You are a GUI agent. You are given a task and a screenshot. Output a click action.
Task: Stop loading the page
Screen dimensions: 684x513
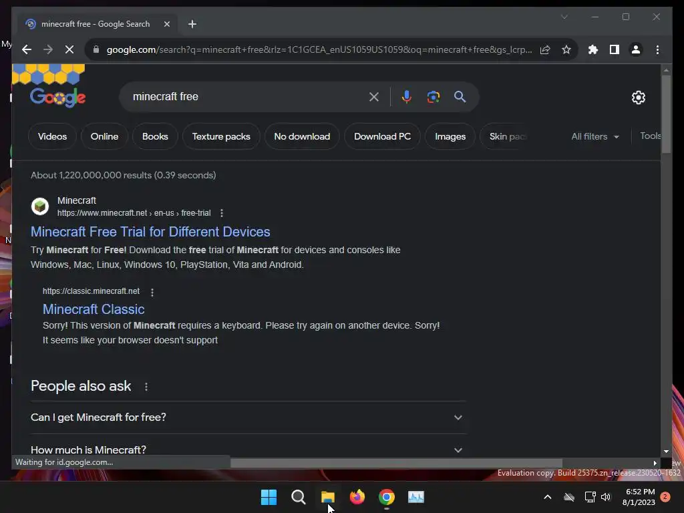coord(69,49)
